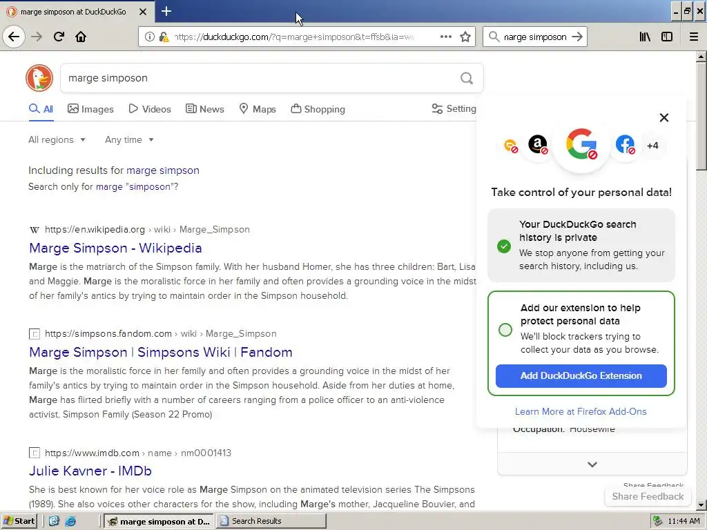Open the Firefox home page icon
The width and height of the screenshot is (707, 530).
(x=81, y=37)
